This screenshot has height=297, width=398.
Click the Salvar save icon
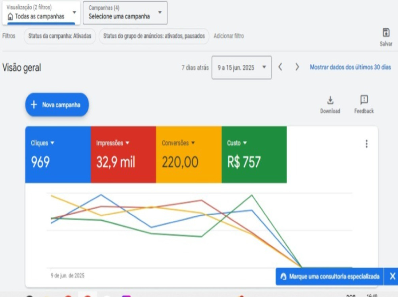click(386, 33)
